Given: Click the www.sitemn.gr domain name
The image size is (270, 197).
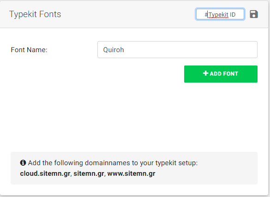Looking at the screenshot, I should (x=131, y=173).
